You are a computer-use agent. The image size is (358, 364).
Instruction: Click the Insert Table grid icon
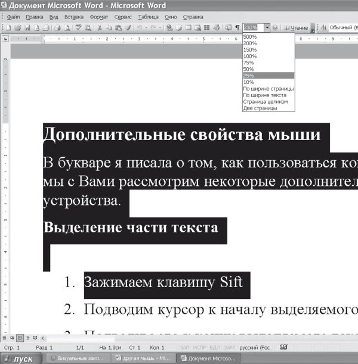pyautogui.click(x=189, y=28)
